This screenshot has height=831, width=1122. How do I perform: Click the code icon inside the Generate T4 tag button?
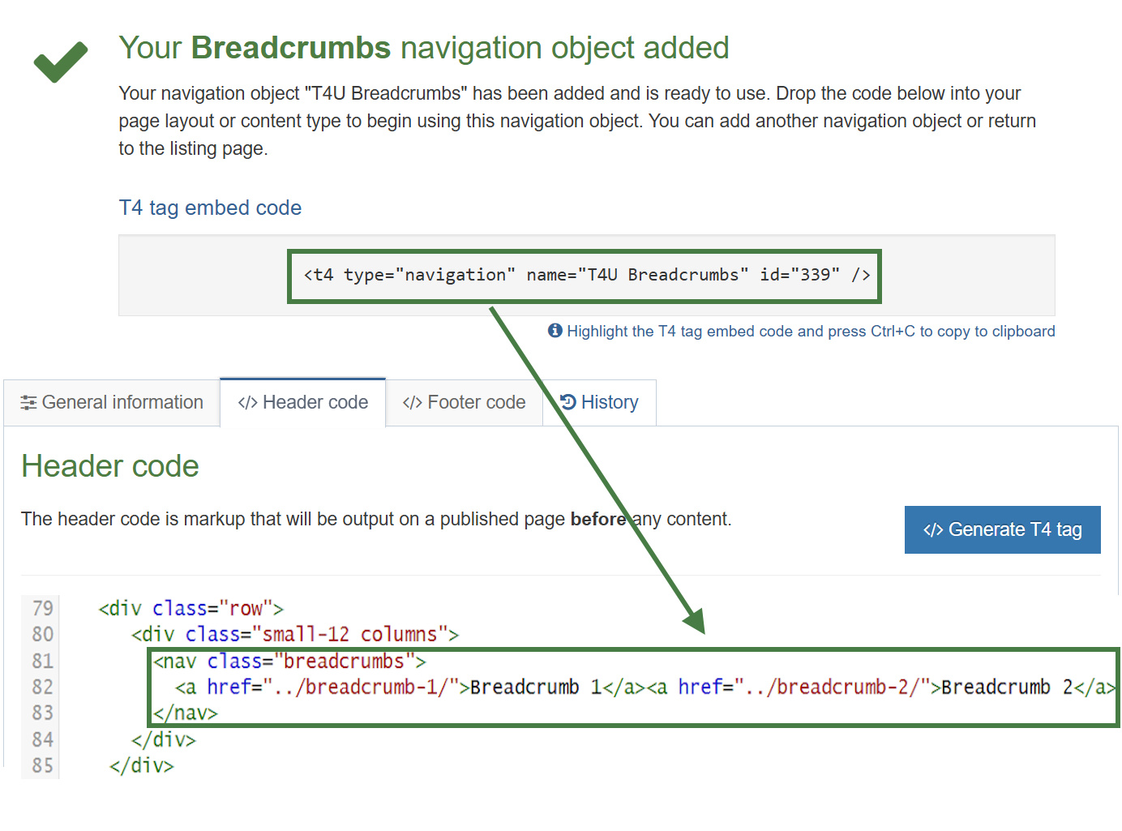933,529
